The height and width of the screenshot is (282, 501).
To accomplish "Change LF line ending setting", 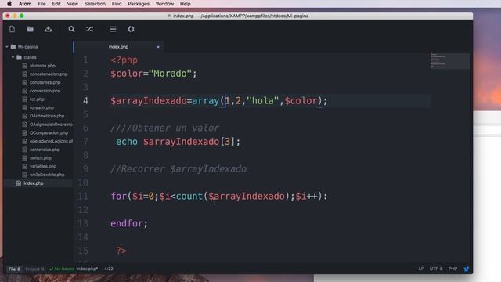I will click(421, 269).
